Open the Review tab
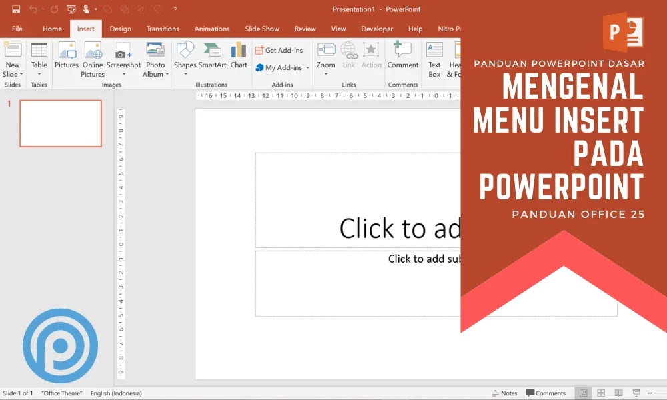 point(305,29)
